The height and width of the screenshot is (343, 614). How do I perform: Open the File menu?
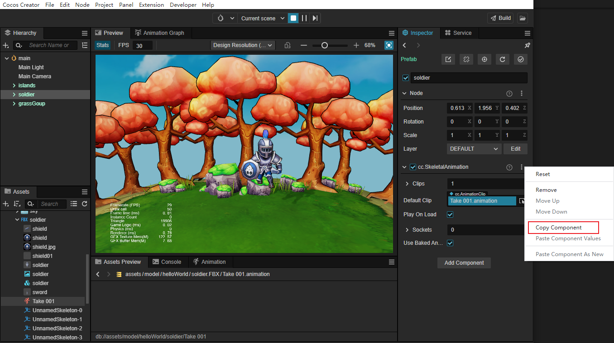tap(50, 5)
